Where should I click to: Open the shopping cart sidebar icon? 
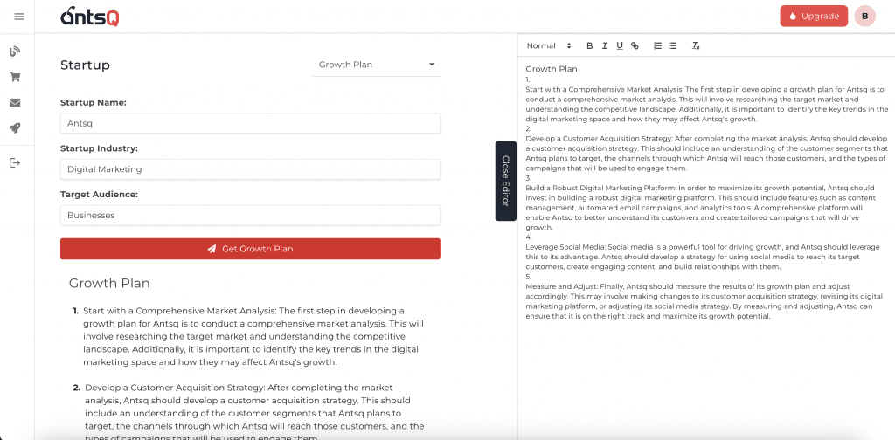[16, 77]
